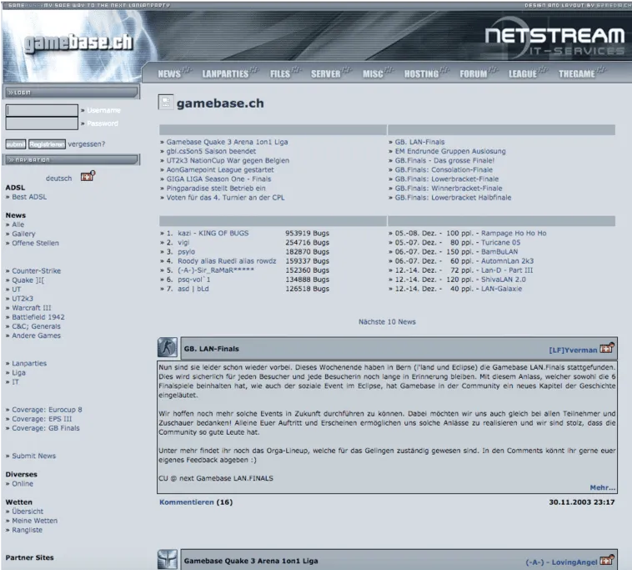Open Online under Diverses
This screenshot has width=632, height=570.
23,484
